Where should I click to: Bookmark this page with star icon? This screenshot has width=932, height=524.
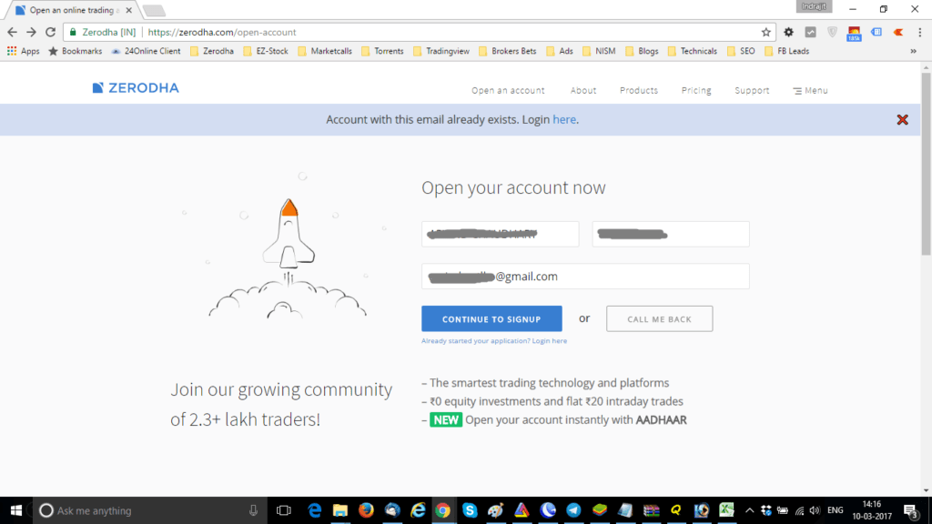[x=765, y=32]
